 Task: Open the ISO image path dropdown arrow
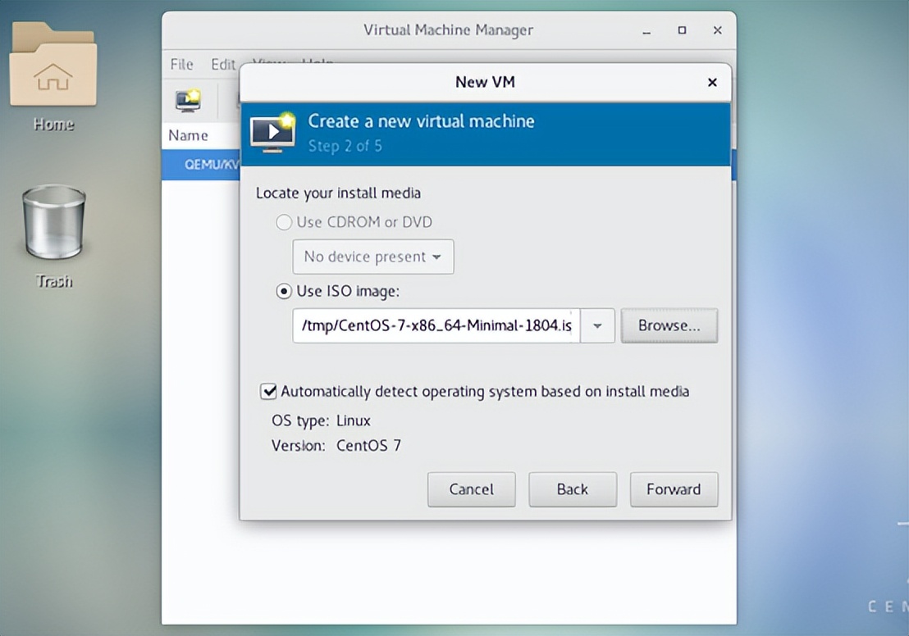pyautogui.click(x=597, y=325)
